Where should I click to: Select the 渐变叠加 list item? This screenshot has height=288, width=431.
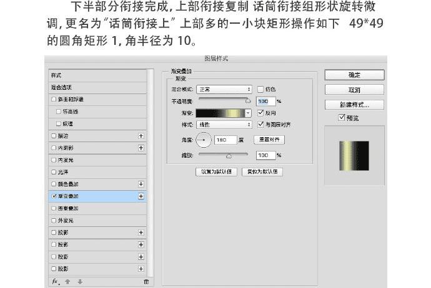(97, 196)
